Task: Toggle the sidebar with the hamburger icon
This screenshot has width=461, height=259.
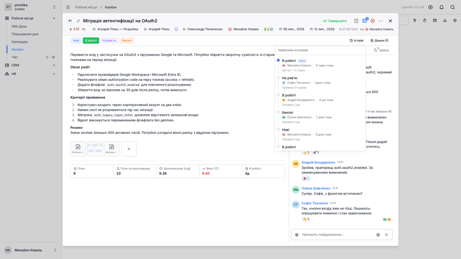Action: click(x=68, y=7)
